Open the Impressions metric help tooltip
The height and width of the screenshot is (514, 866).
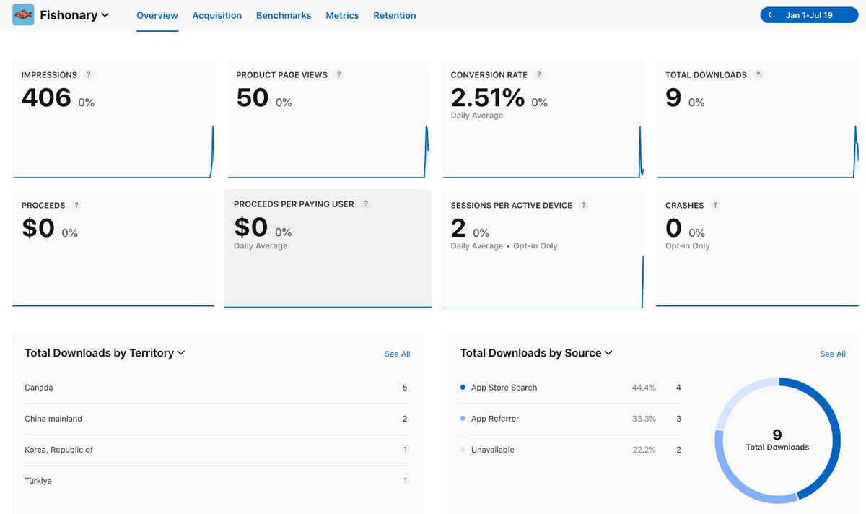tap(88, 74)
